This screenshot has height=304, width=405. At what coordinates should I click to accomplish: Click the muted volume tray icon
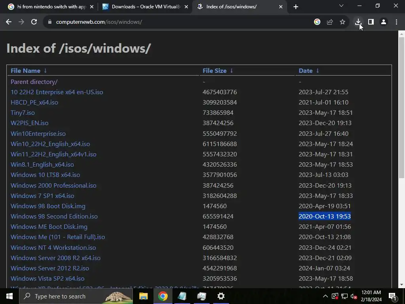click(354, 296)
